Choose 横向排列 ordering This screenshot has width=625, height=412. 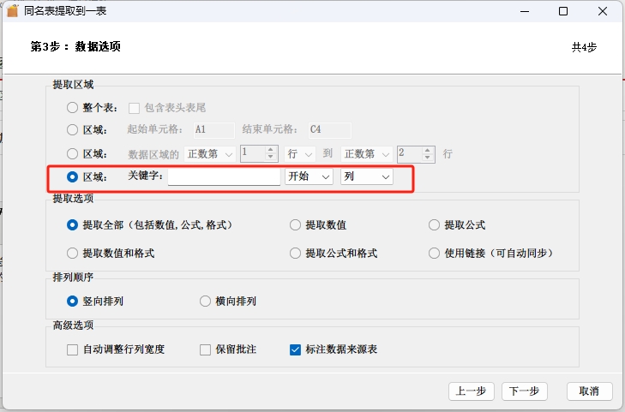[x=205, y=302]
